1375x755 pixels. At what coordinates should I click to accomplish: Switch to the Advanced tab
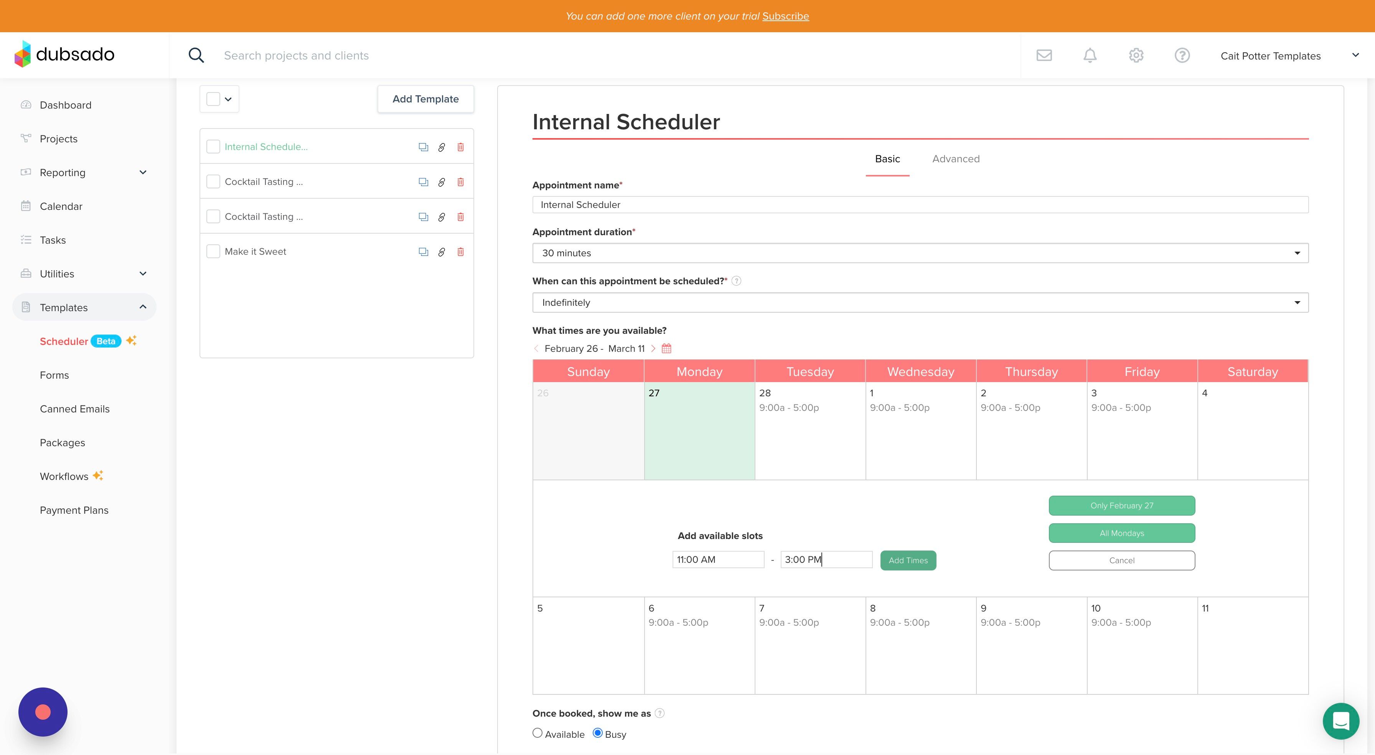click(x=955, y=159)
